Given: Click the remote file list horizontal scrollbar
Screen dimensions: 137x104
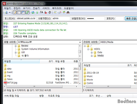Looking at the screenshot, I should [x=108, y=87].
